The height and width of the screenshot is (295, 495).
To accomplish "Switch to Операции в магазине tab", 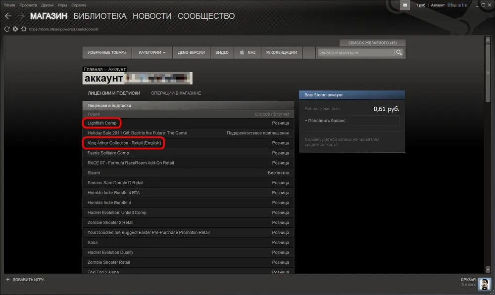I will coord(176,93).
